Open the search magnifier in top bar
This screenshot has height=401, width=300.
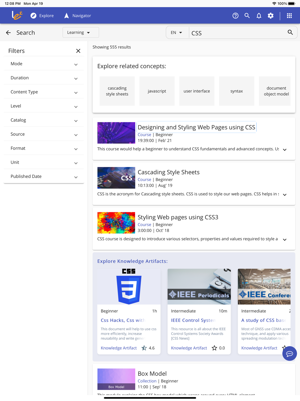click(x=247, y=16)
